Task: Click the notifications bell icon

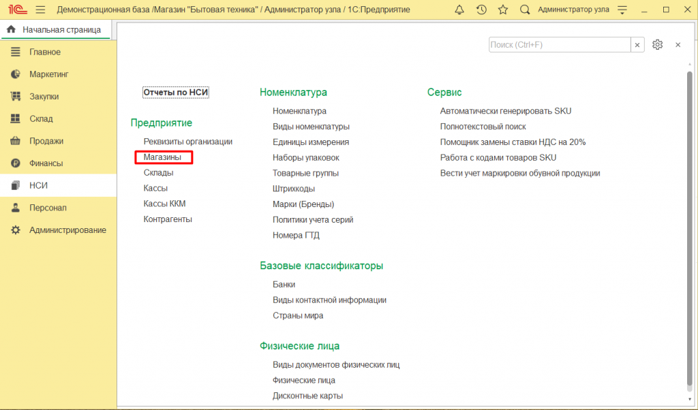Action: (x=459, y=10)
